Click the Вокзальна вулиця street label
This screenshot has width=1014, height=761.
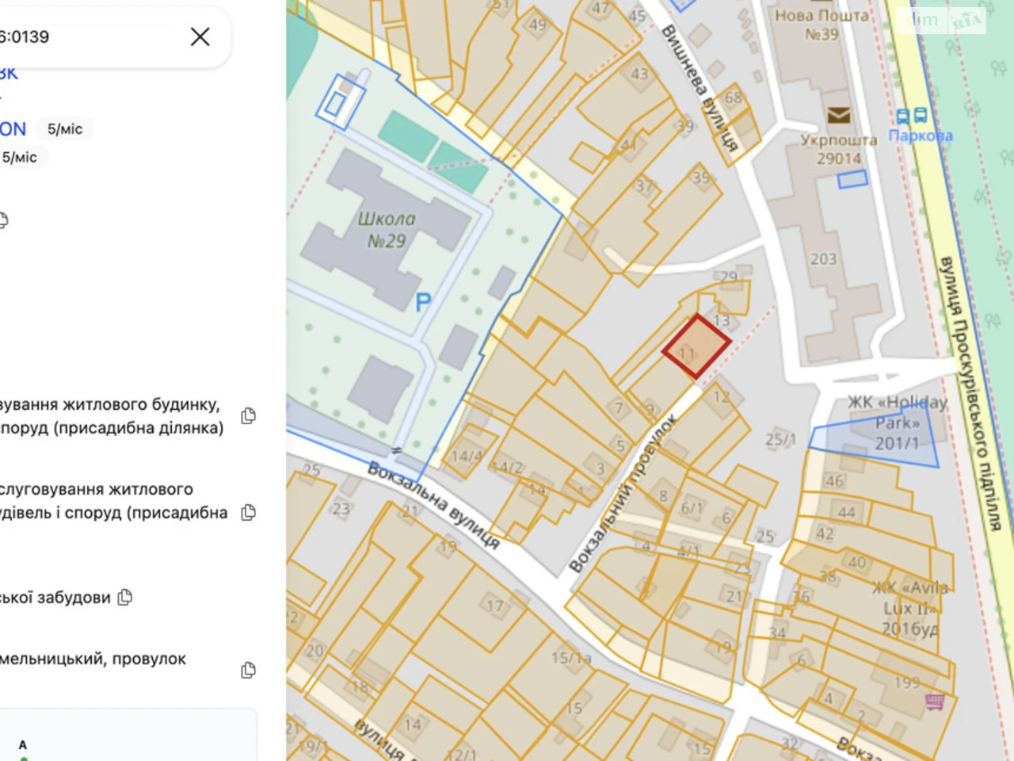tap(433, 506)
